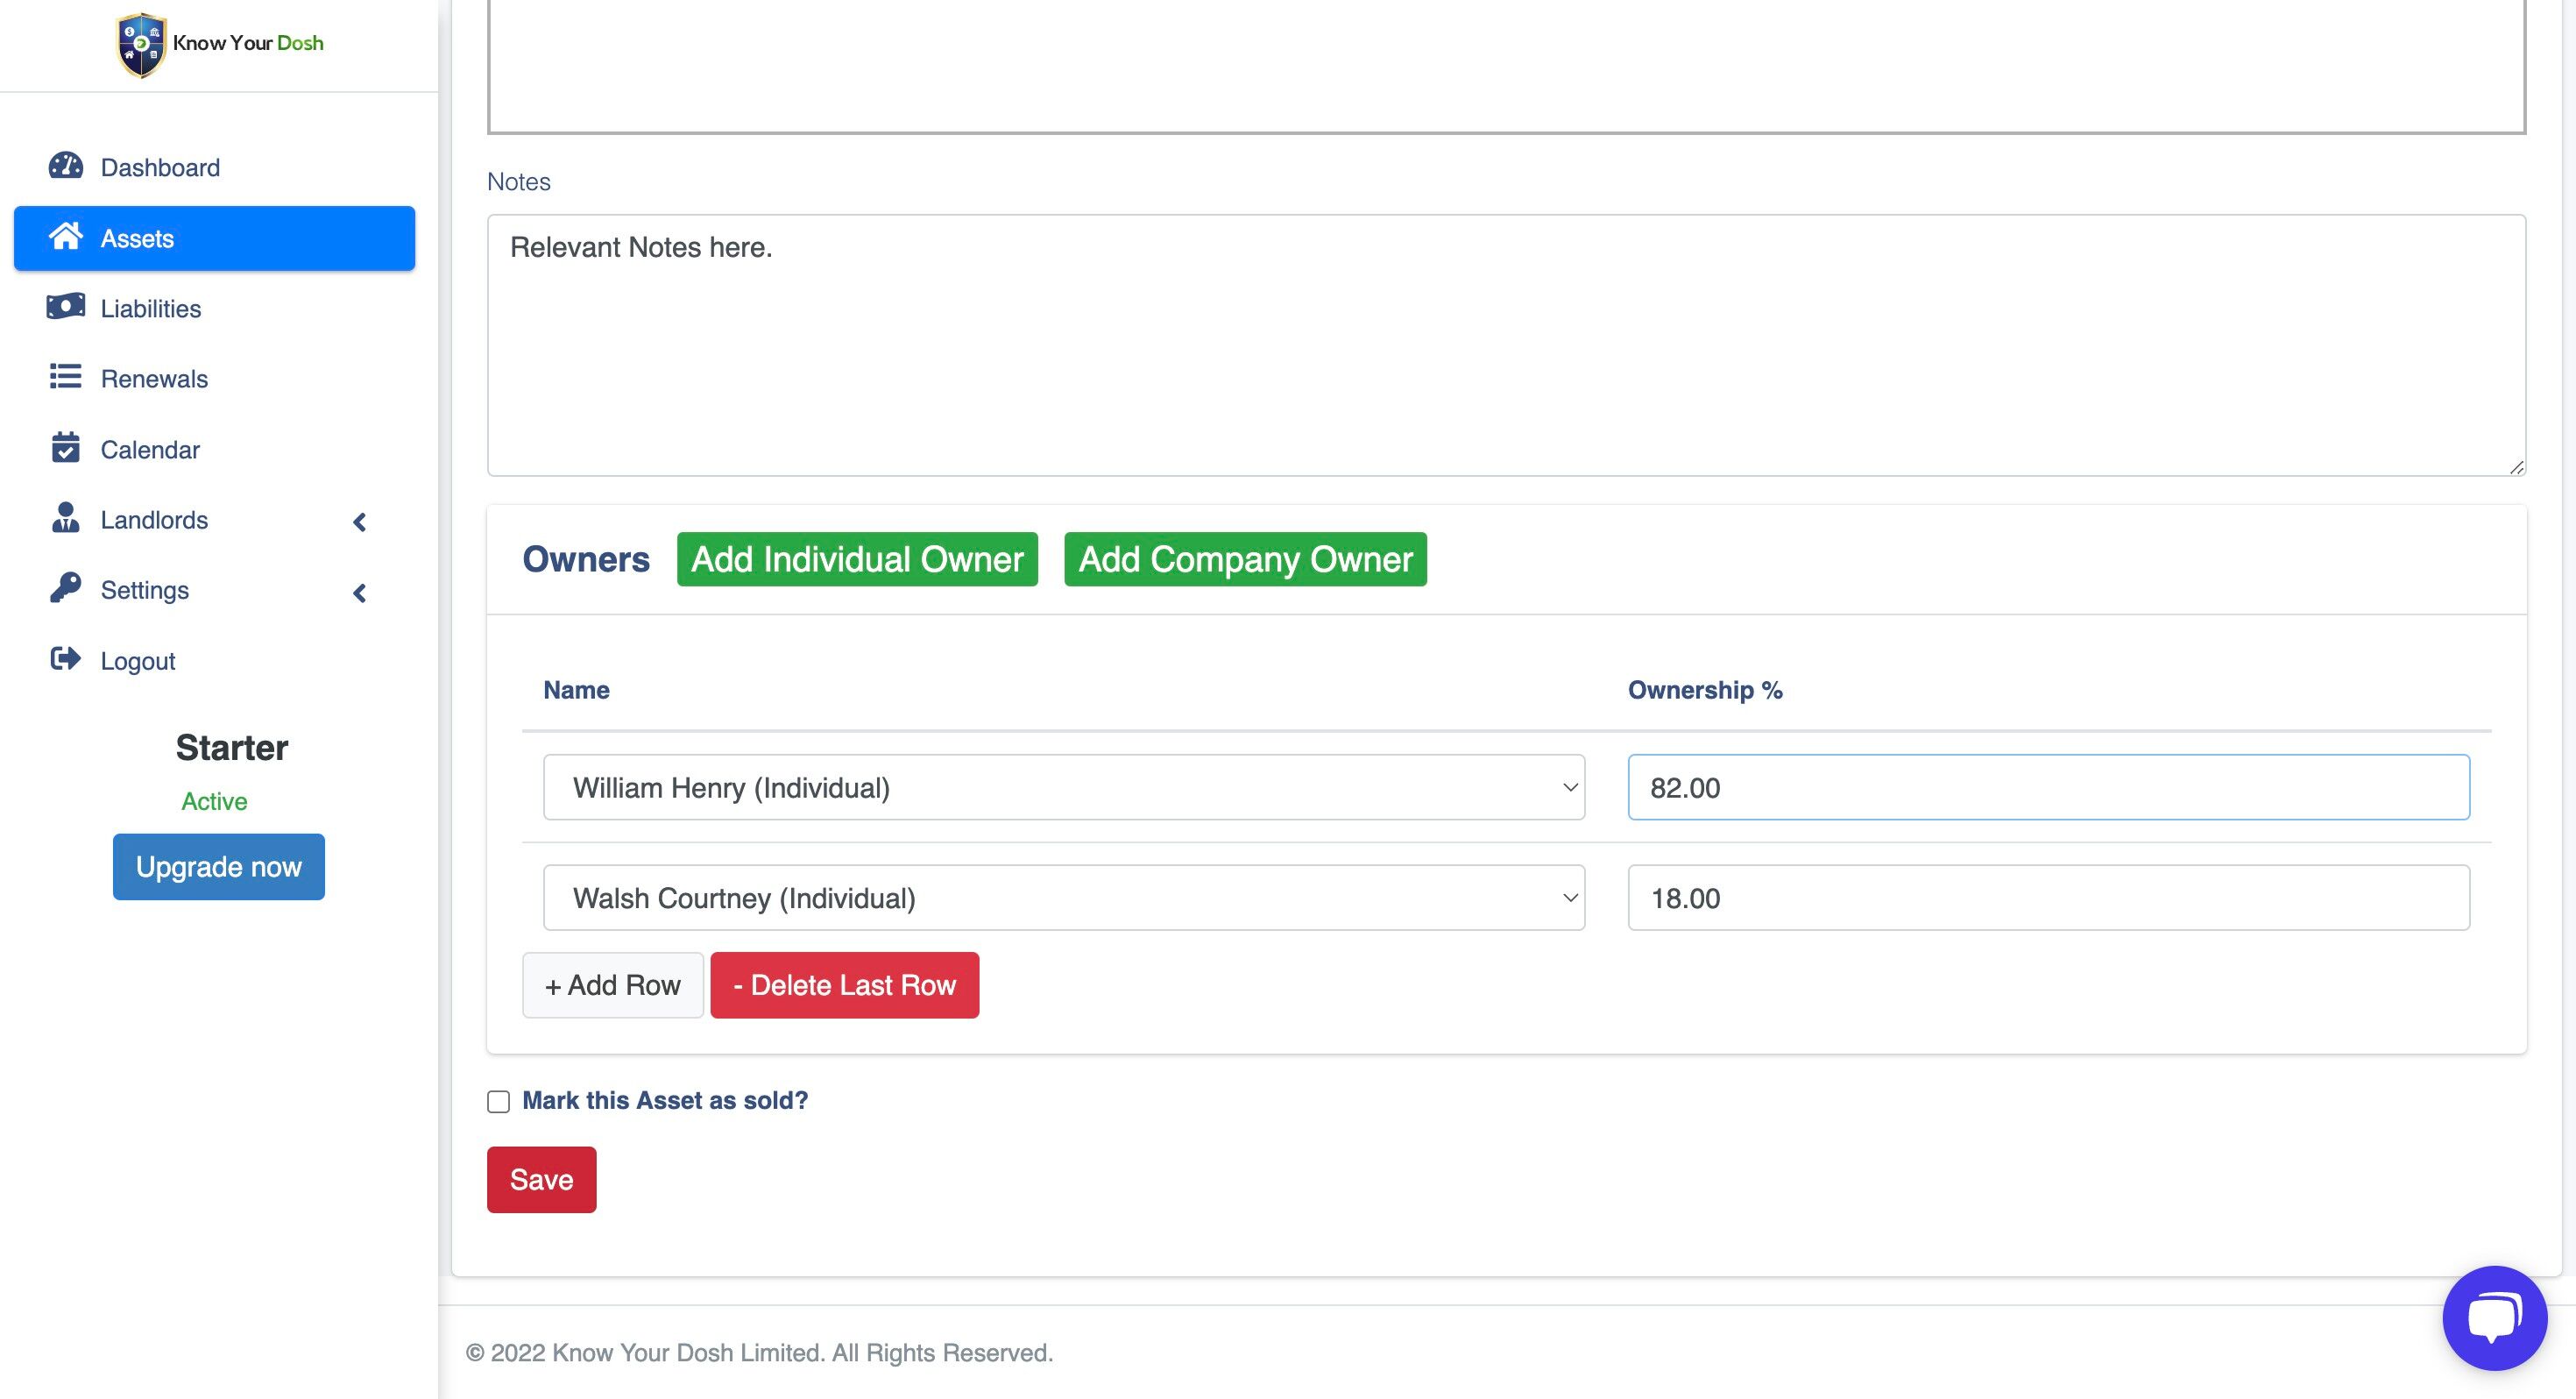Click the Settings key icon
The width and height of the screenshot is (2576, 1399).
(x=66, y=588)
